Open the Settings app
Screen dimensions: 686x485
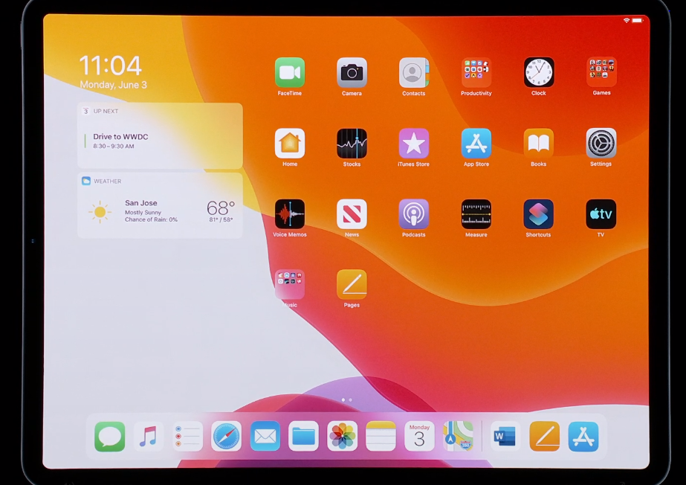coord(601,143)
